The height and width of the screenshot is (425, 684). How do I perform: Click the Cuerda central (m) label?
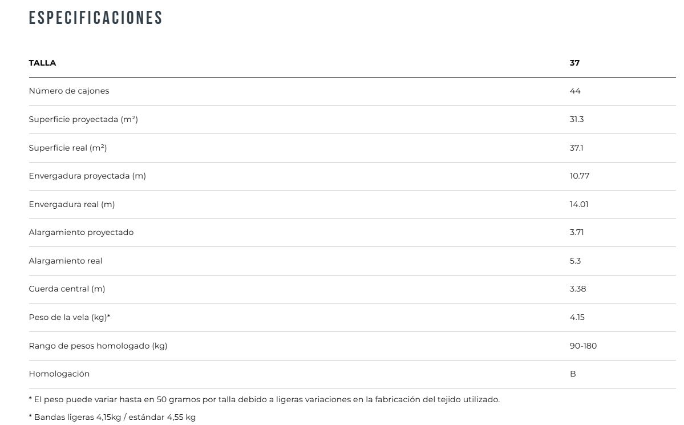pos(67,289)
